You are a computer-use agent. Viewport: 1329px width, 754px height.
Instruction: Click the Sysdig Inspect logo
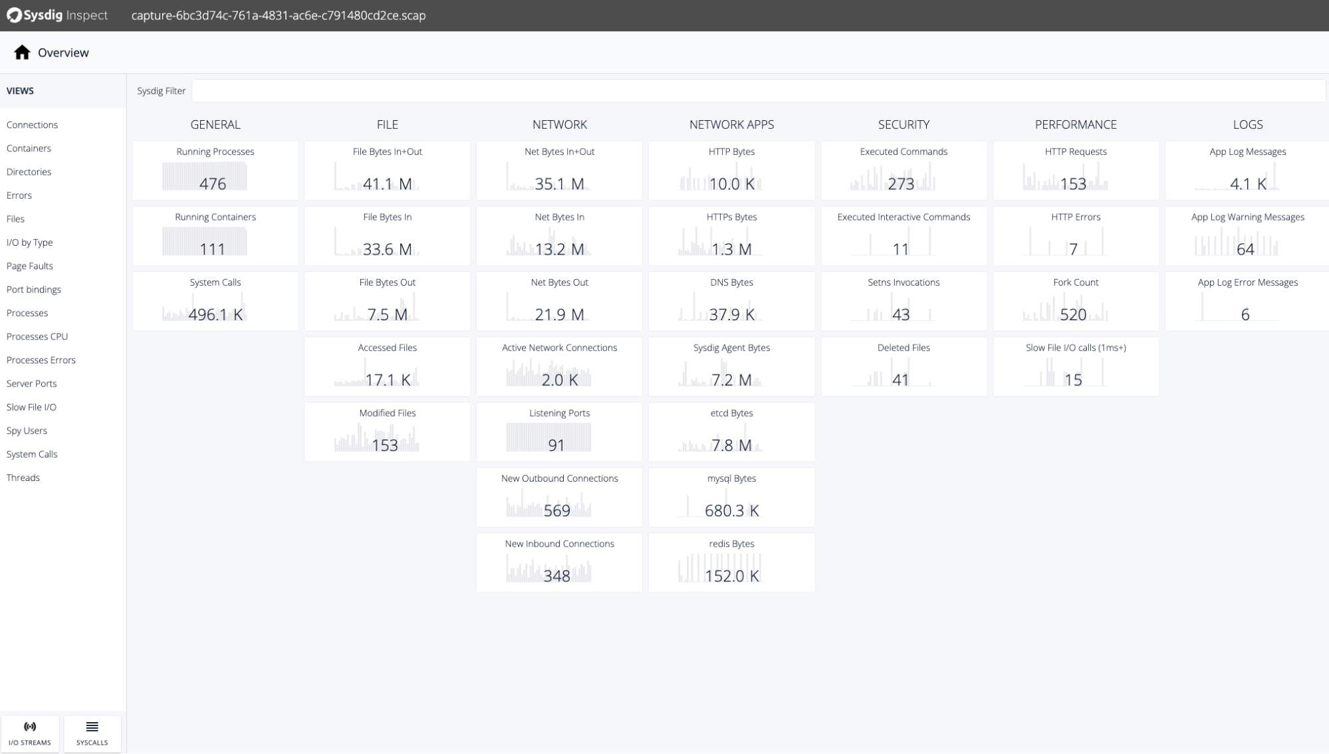tap(57, 15)
